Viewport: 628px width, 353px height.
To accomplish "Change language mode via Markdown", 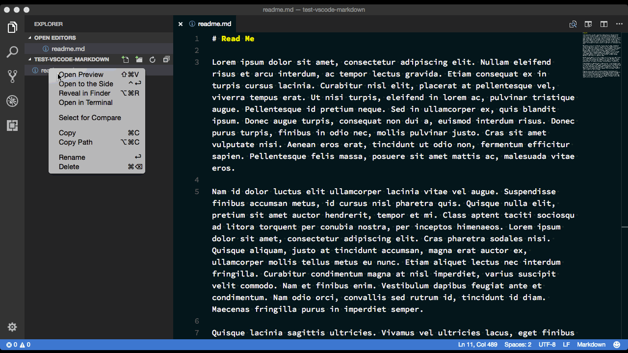I will click(591, 345).
